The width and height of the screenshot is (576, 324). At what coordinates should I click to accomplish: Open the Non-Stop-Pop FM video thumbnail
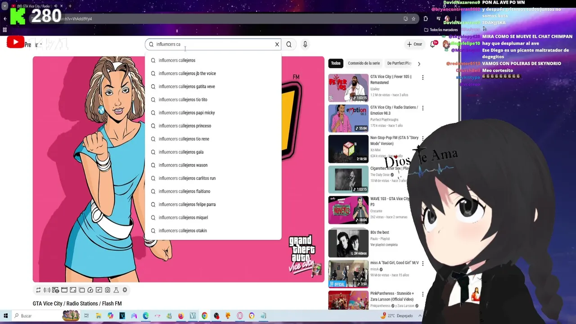(x=348, y=149)
